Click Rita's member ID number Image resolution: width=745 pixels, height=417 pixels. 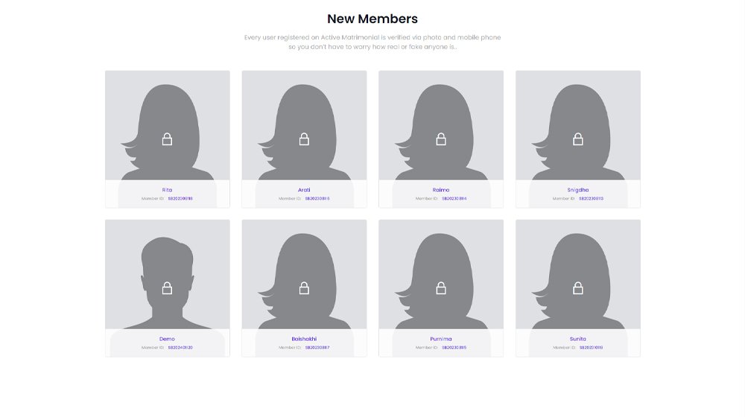click(x=180, y=199)
